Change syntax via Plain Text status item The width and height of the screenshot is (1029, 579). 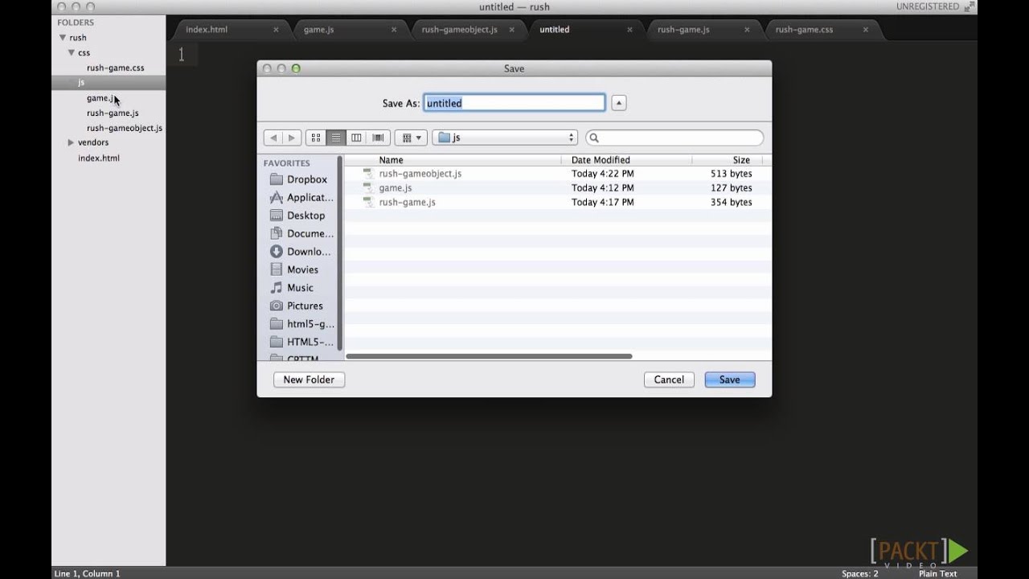(x=937, y=573)
